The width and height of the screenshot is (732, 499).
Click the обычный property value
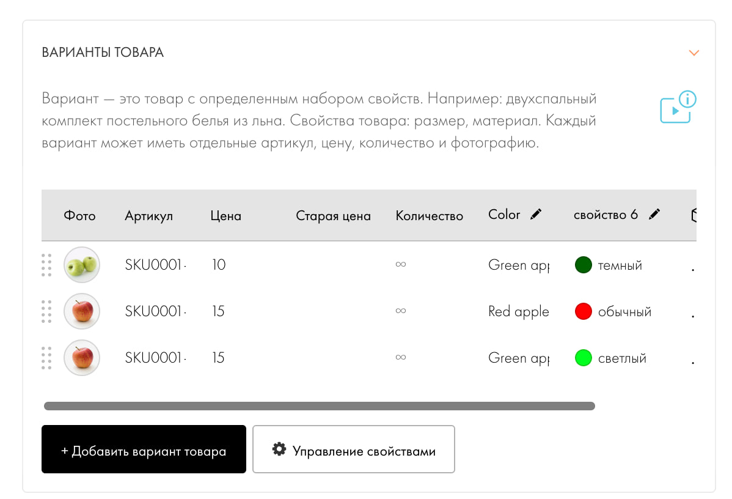[x=624, y=312]
